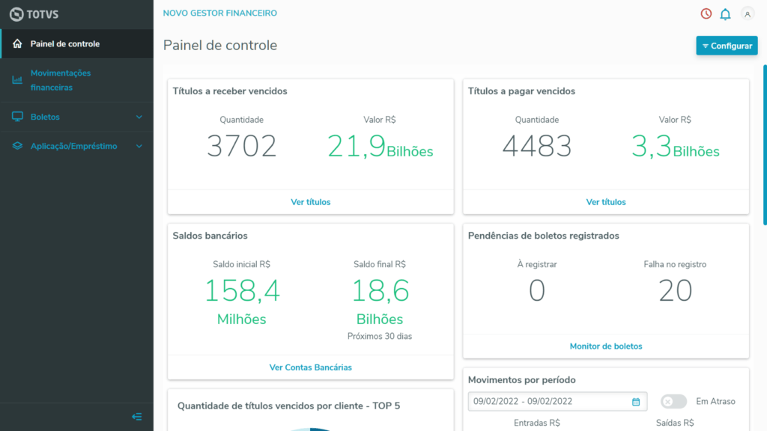Open the calendar icon in Movimentos por período
The width and height of the screenshot is (767, 431).
point(636,401)
